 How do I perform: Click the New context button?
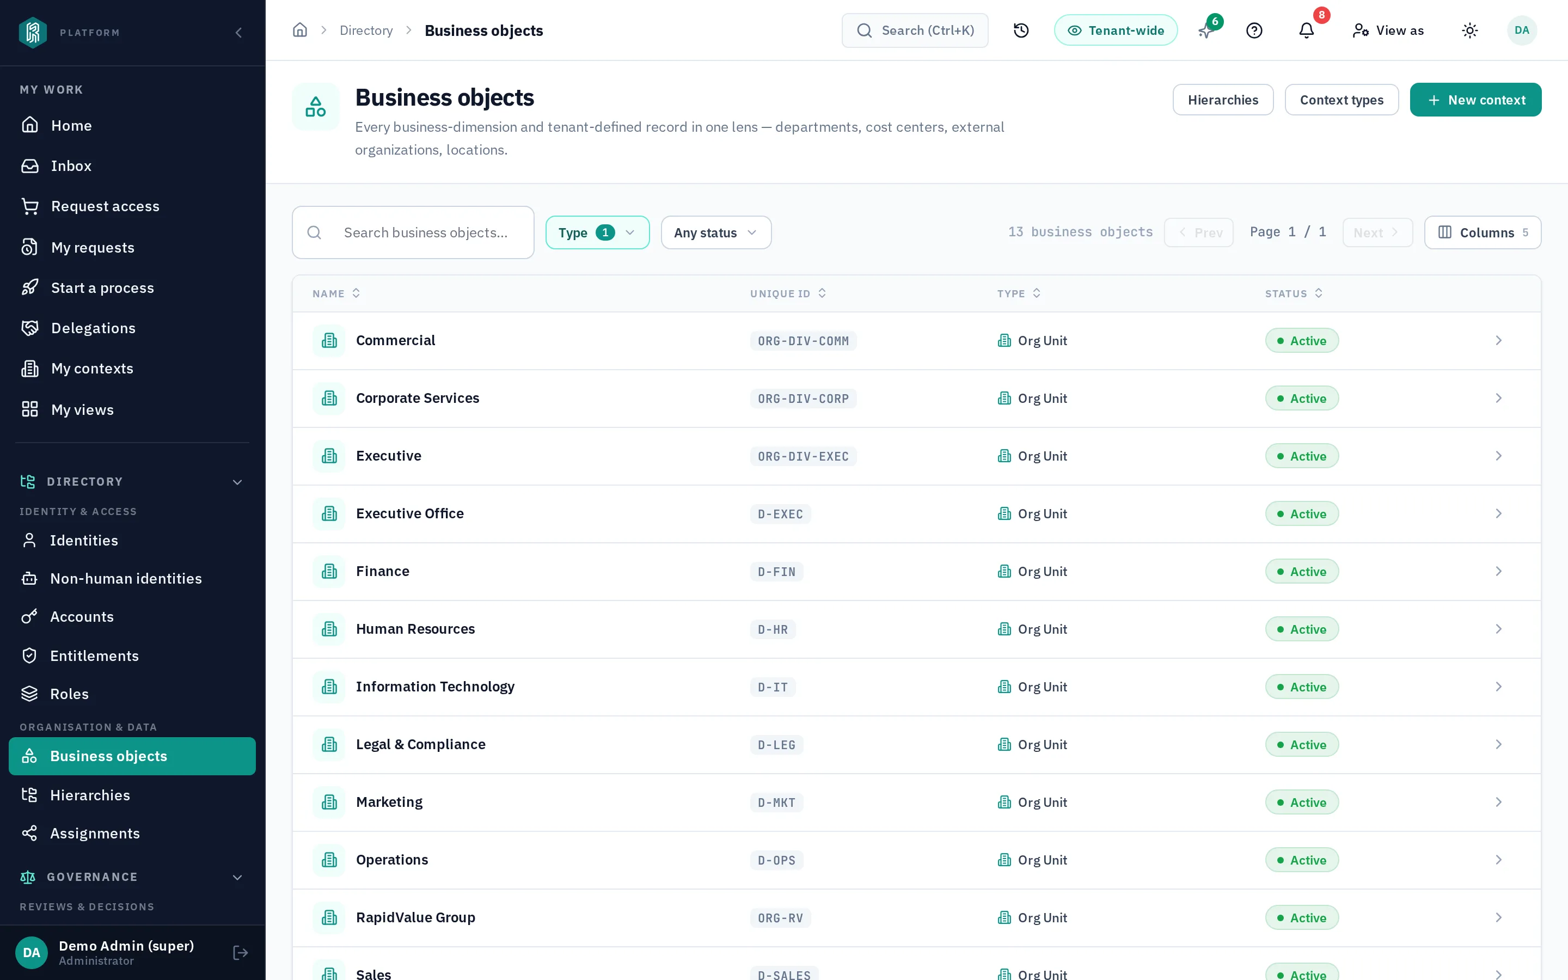(1475, 100)
